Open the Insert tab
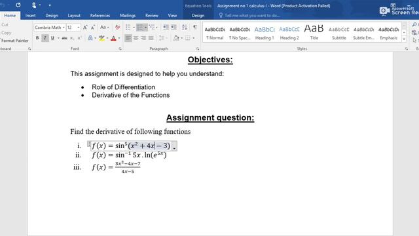 point(31,16)
